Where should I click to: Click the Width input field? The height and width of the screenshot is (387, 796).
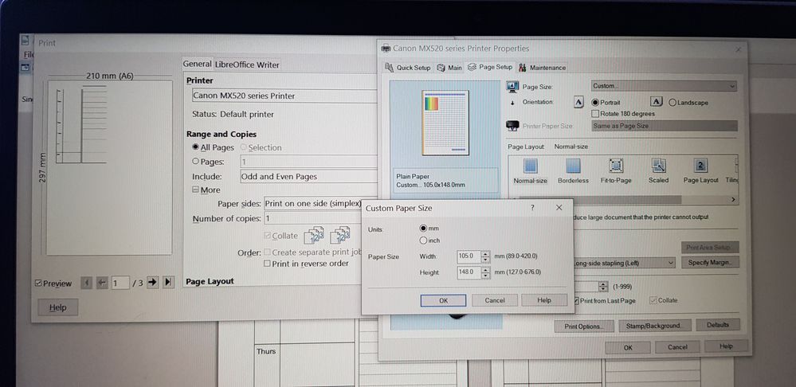(469, 256)
